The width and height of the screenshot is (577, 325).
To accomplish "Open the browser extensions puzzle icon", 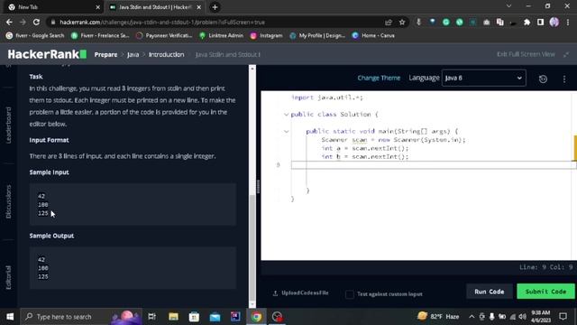I will (x=527, y=22).
